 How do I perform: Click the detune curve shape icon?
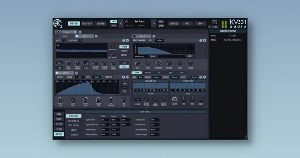pyautogui.click(x=86, y=63)
